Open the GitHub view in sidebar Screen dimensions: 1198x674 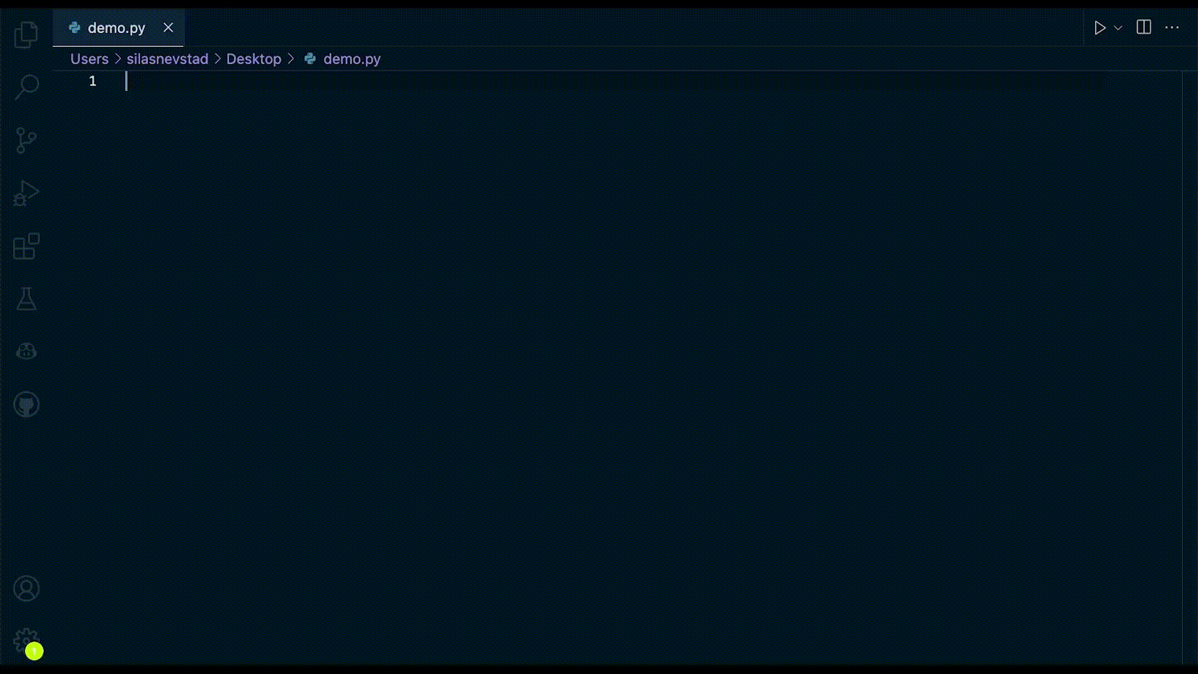pos(26,404)
